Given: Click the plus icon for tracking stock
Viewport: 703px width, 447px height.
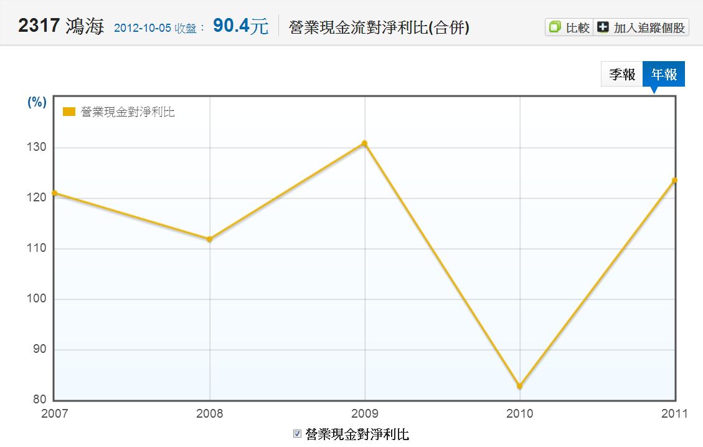Looking at the screenshot, I should (603, 27).
